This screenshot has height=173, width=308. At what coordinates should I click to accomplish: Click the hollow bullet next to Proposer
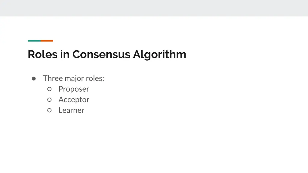[50, 89]
